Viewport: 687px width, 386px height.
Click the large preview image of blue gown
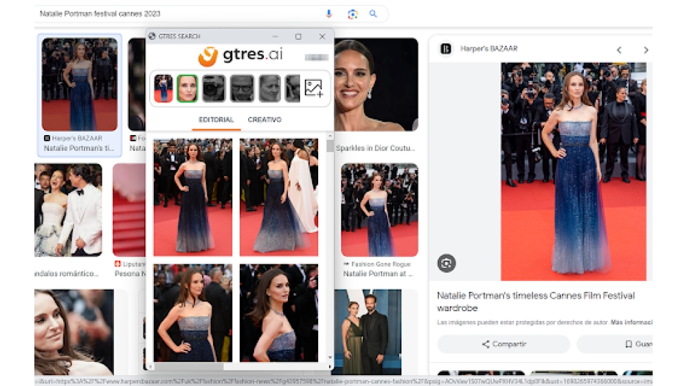(574, 171)
